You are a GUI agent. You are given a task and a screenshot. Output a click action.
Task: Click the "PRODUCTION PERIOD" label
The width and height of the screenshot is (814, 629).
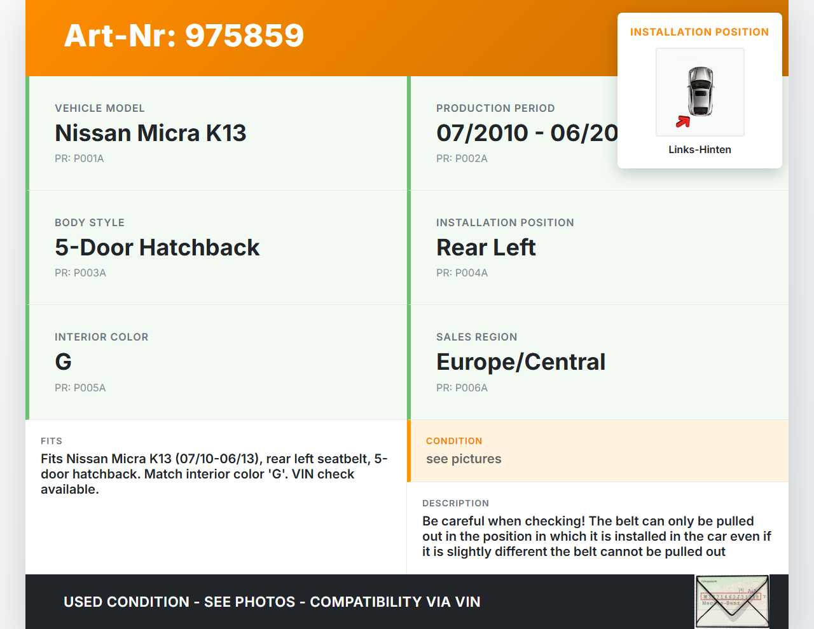point(495,108)
